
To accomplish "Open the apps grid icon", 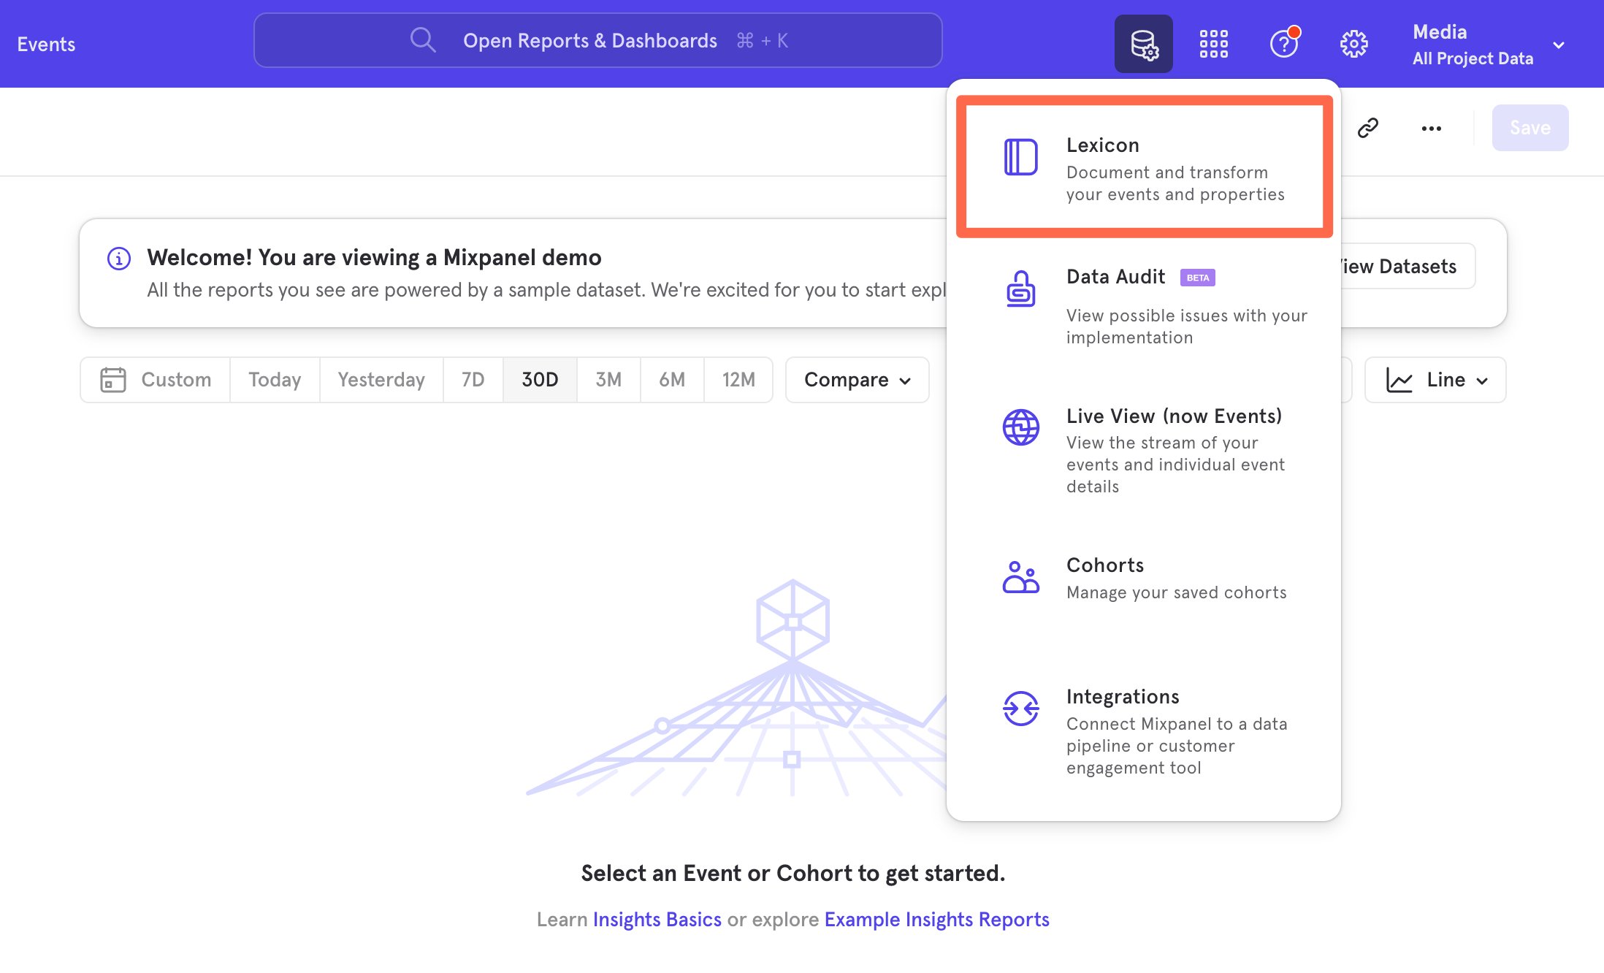I will click(x=1213, y=44).
